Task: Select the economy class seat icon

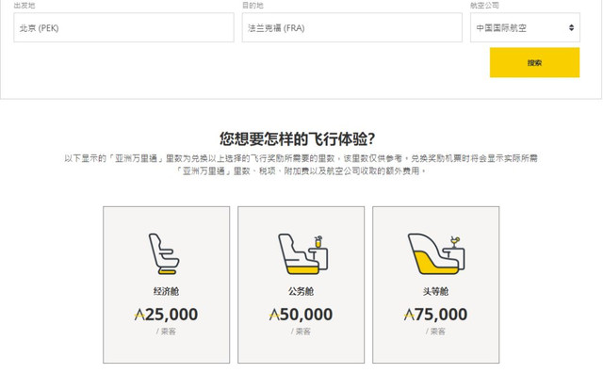Action: pyautogui.click(x=164, y=253)
